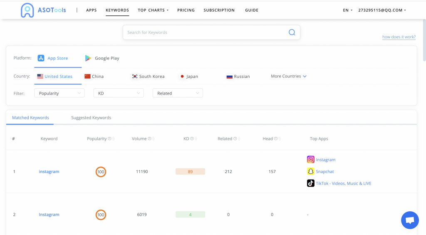Image resolution: width=426 pixels, height=235 pixels.
Task: Click popularity circle 100 in row 2
Action: coord(101,215)
